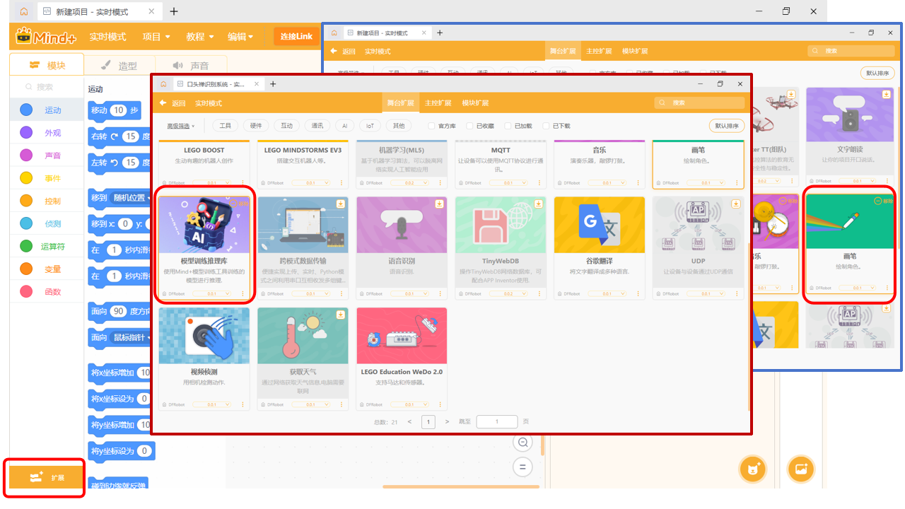Click download icon on 获取天气 card
This screenshot has width=905, height=509.
coord(339,313)
